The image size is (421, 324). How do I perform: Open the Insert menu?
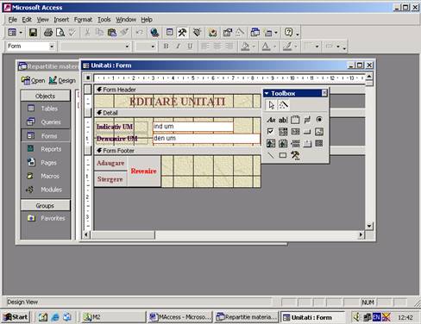tap(61, 20)
